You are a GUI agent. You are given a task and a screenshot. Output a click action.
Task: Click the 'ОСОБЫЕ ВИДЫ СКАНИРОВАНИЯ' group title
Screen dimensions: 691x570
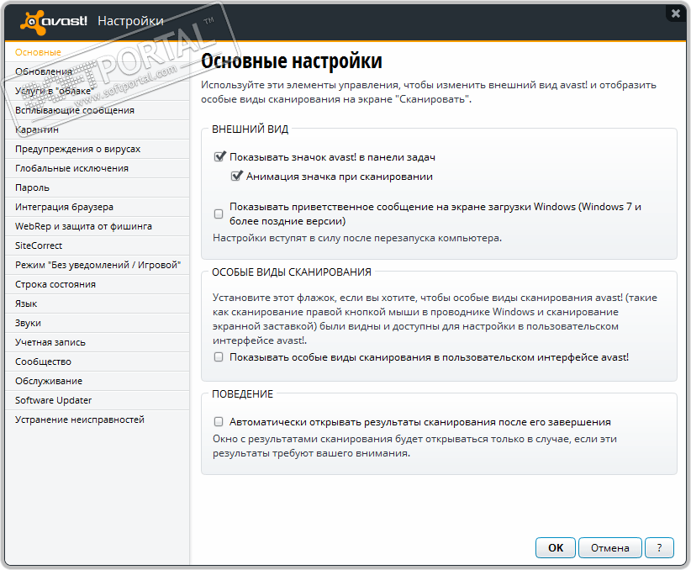tap(292, 272)
